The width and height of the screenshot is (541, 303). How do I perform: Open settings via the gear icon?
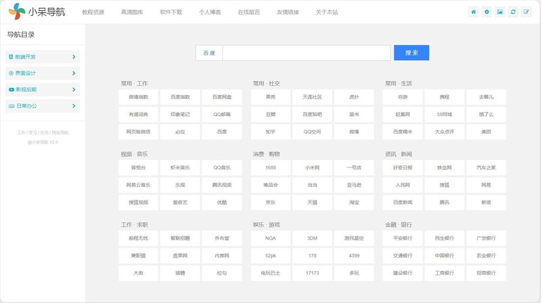(x=487, y=12)
